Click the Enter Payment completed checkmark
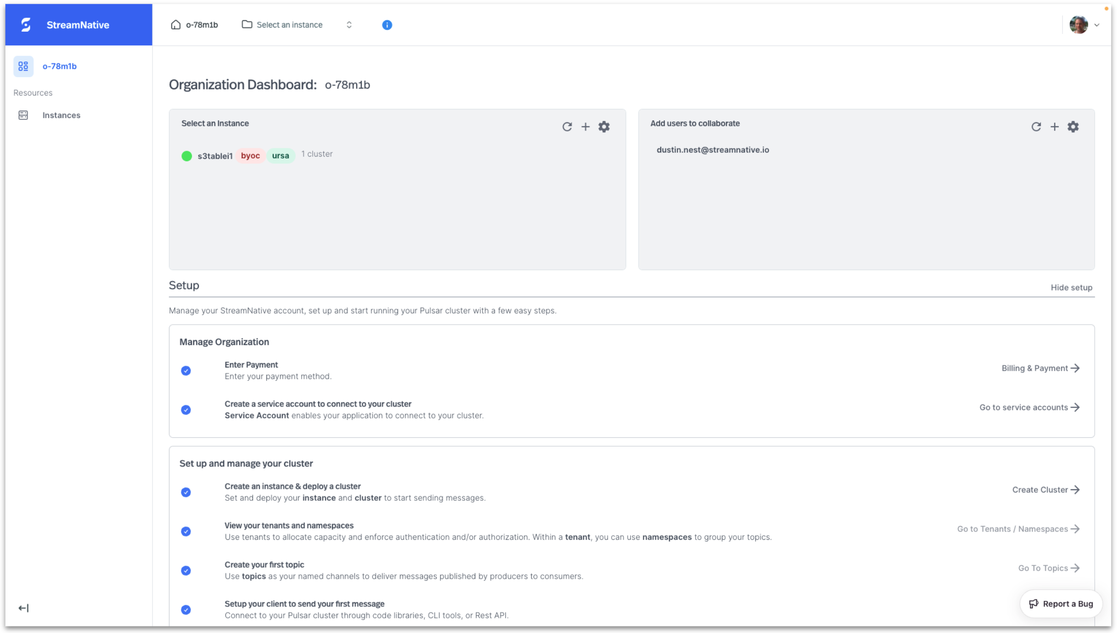 point(186,370)
